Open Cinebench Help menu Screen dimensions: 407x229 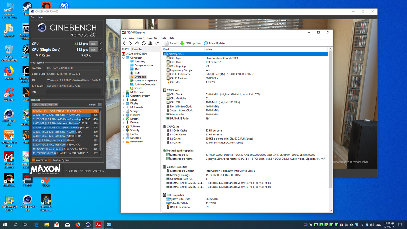40,17
